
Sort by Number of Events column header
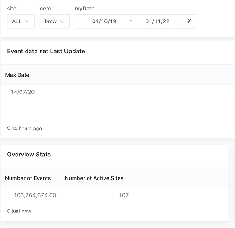[x=28, y=178]
